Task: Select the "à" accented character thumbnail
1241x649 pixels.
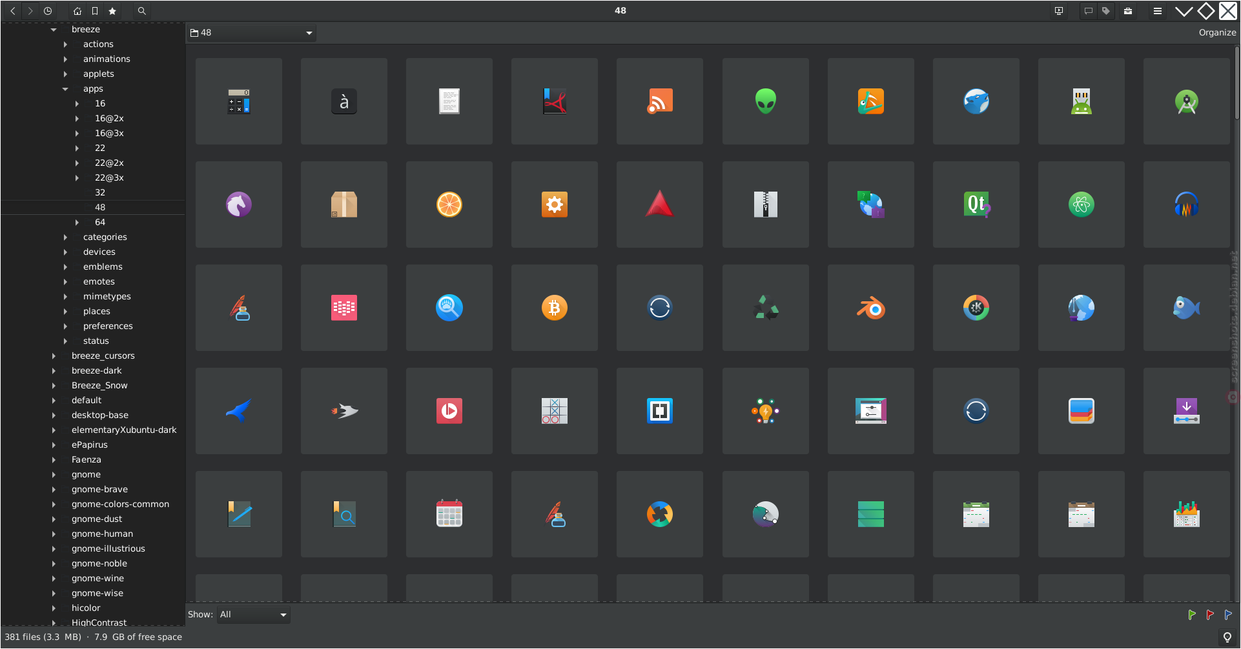Action: (x=344, y=101)
